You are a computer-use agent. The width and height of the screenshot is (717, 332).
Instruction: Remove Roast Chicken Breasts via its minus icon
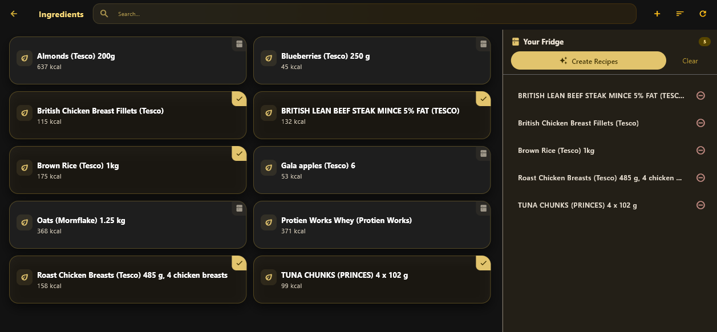click(x=700, y=177)
